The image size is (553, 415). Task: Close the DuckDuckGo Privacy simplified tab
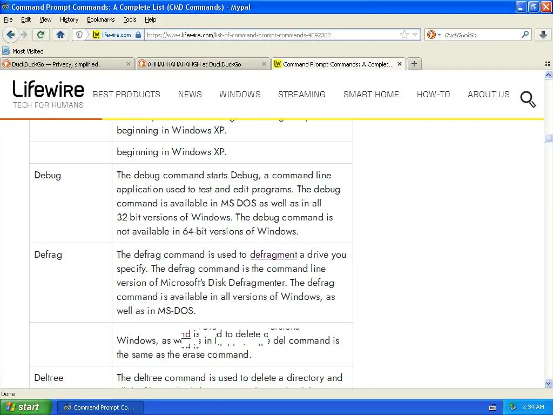129,64
